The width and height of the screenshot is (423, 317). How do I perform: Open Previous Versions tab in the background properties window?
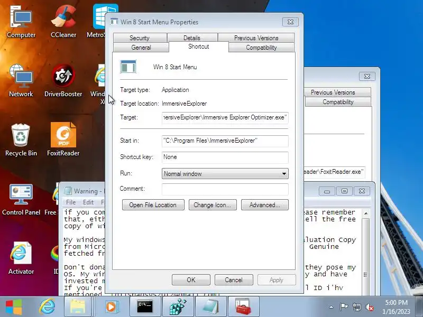(x=333, y=92)
